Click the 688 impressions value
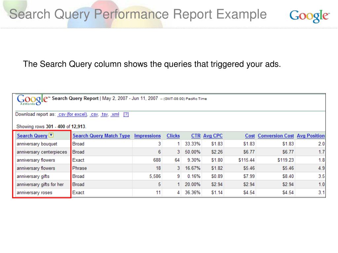 [157, 160]
